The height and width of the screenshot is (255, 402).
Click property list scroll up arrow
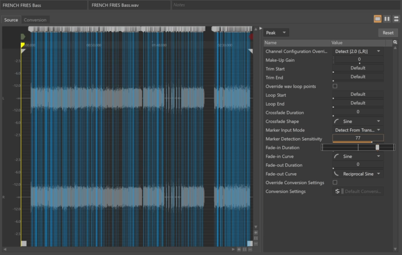click(x=395, y=48)
